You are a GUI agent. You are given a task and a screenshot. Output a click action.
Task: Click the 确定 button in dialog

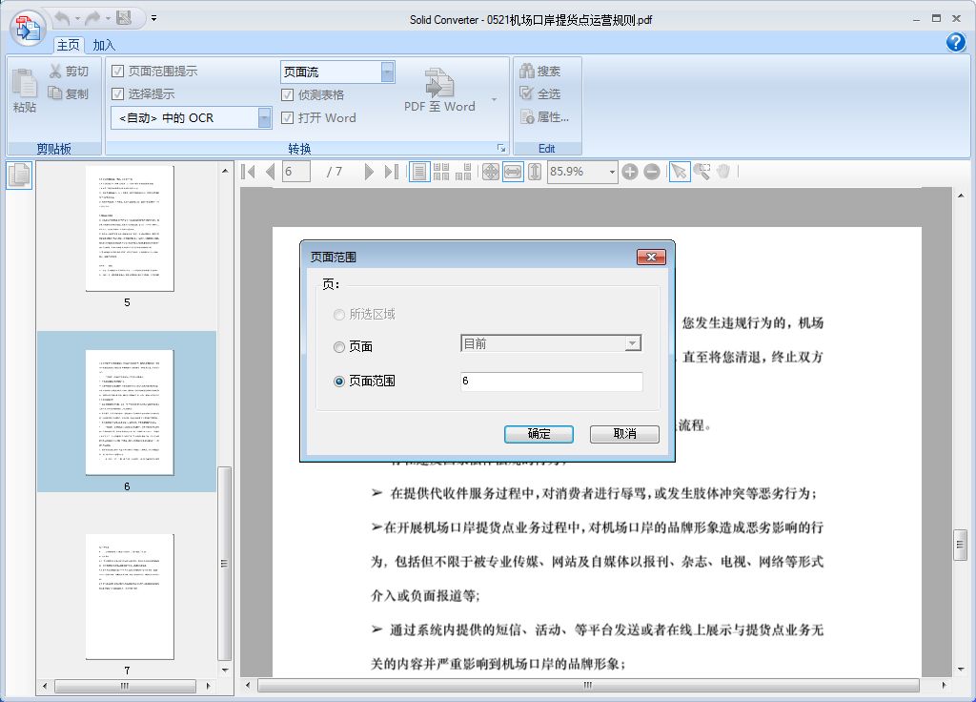(x=539, y=434)
